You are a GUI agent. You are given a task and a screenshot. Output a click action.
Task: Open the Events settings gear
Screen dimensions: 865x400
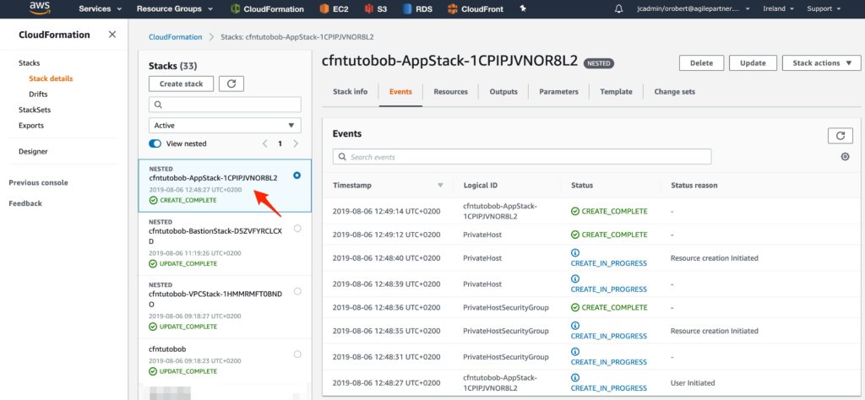[x=845, y=157]
